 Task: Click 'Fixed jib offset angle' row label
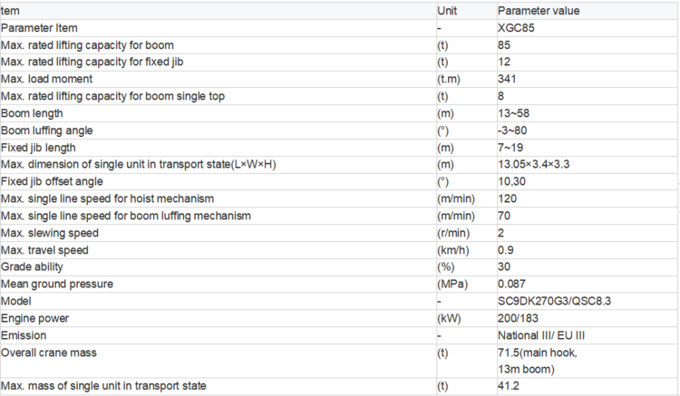click(52, 181)
